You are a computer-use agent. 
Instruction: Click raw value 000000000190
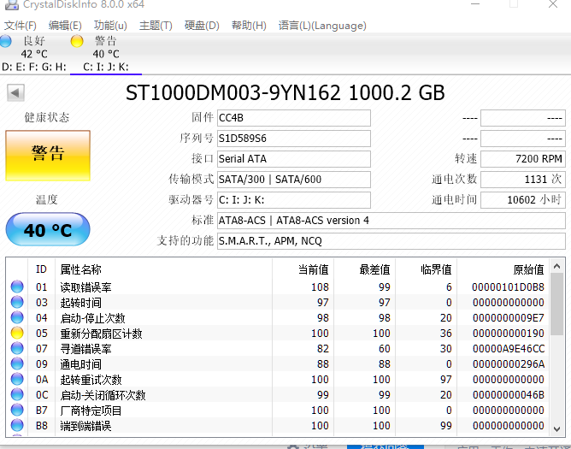click(x=509, y=333)
